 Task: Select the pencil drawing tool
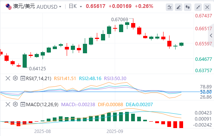point(179,7)
